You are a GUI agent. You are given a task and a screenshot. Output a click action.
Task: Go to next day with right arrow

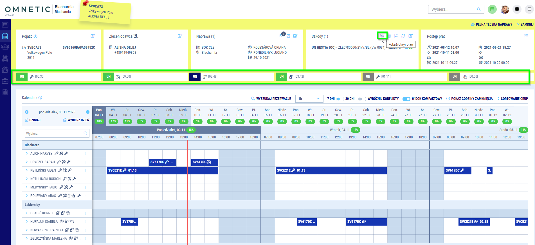pos(87,112)
